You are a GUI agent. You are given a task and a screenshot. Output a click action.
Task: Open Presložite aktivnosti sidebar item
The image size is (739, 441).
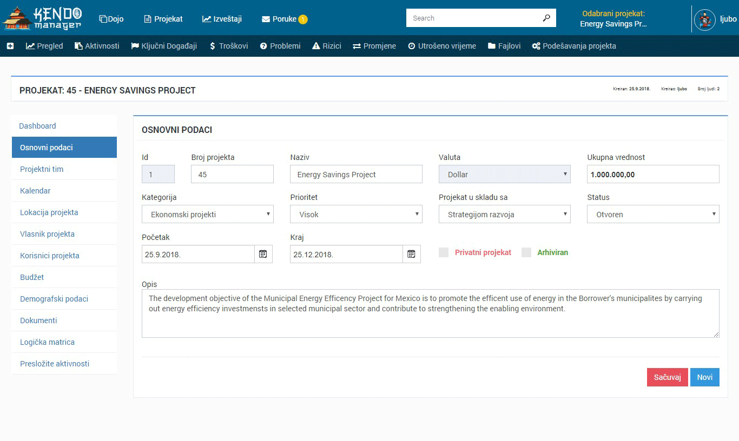pos(64,364)
